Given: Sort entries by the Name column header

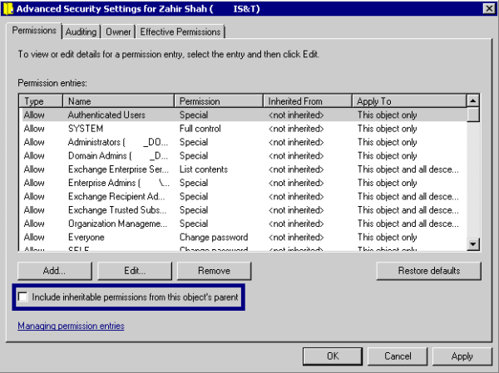Looking at the screenshot, I should click(119, 101).
